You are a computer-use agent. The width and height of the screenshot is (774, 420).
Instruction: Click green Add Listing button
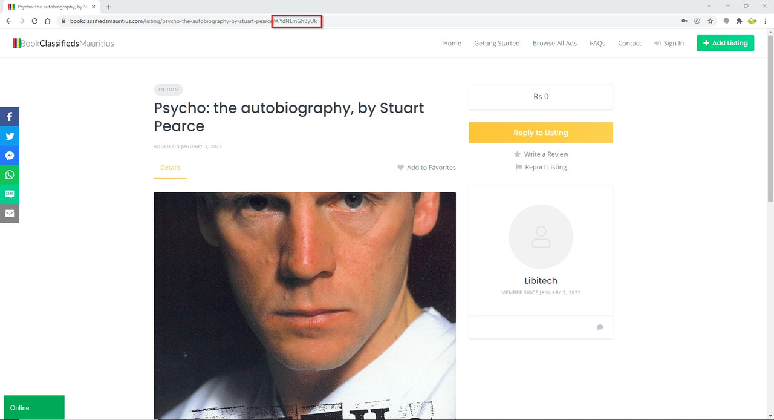pyautogui.click(x=726, y=43)
